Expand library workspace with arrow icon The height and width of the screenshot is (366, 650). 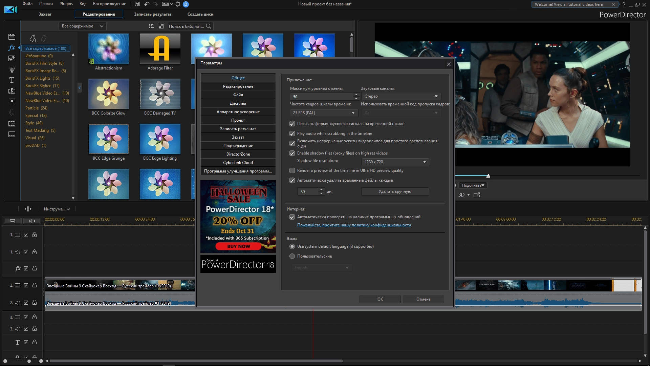(161, 26)
